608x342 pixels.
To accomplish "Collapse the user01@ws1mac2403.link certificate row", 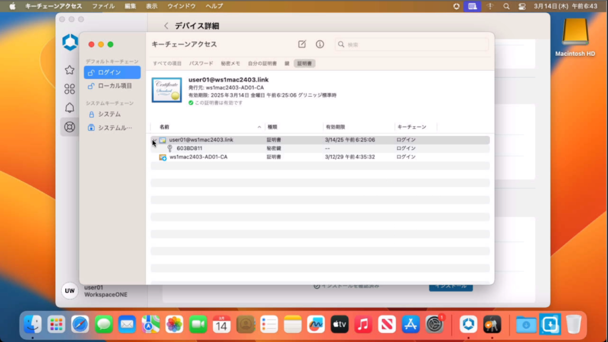I will tap(154, 140).
